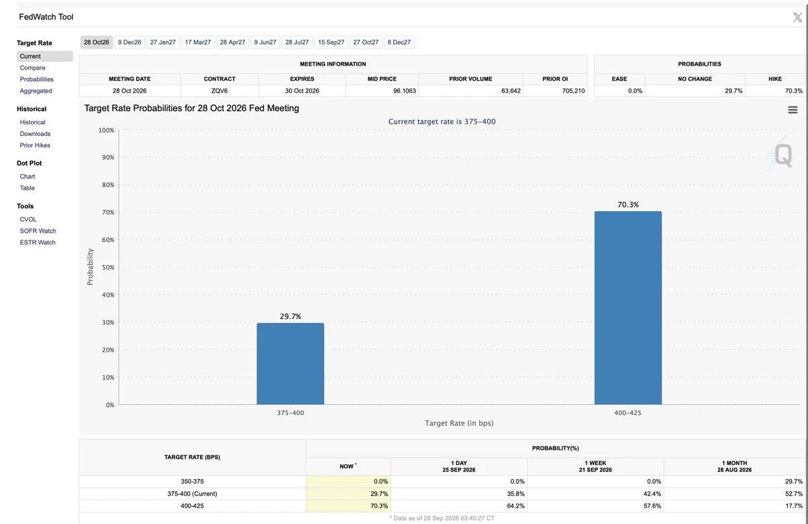Open the Dot Plot Table link

pyautogui.click(x=27, y=188)
